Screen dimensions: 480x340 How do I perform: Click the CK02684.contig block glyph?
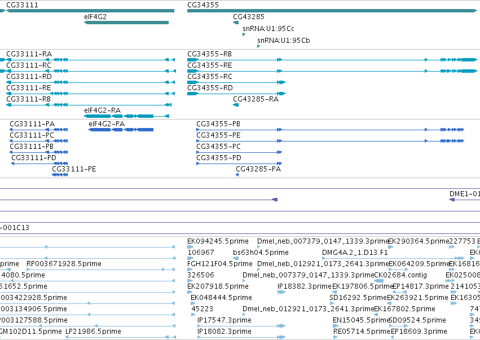[379, 281]
